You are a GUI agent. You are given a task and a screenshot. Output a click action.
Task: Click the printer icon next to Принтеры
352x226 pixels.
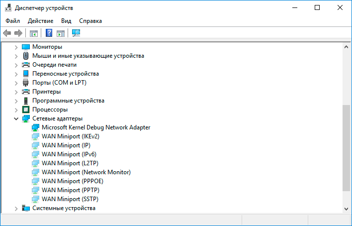(x=26, y=92)
